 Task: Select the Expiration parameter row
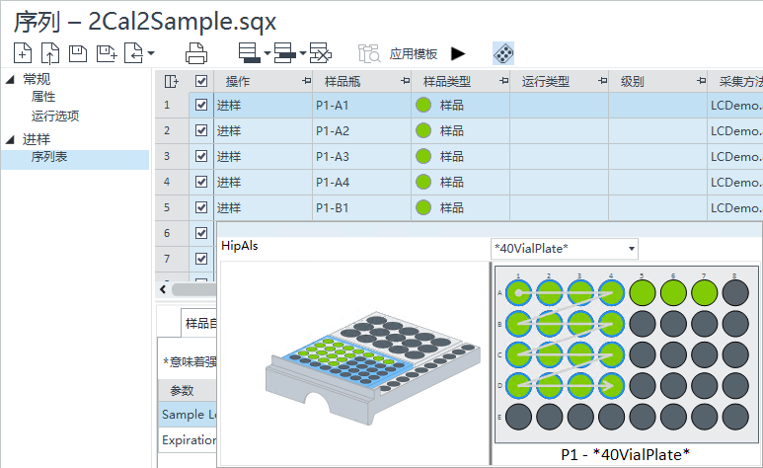coord(188,440)
